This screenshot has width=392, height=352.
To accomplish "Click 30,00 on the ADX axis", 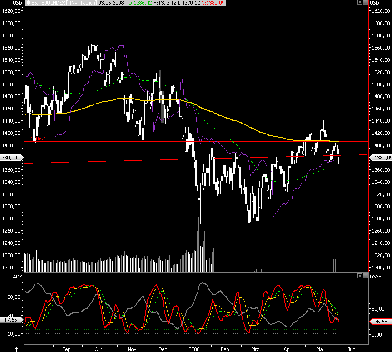I will [14, 297].
